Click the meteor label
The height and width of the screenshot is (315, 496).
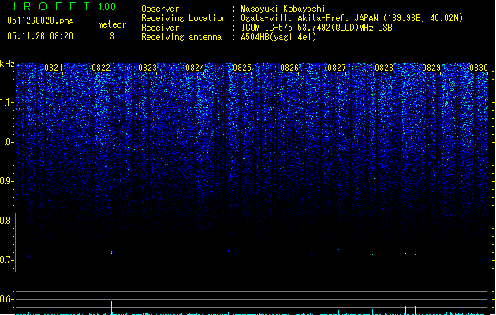tap(112, 24)
